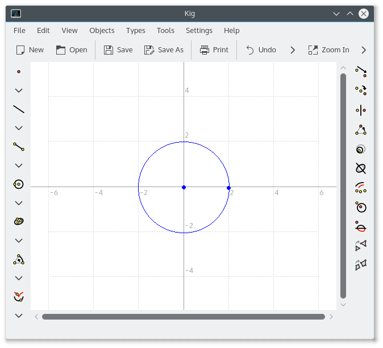
Task: Select the conic/ellipse tool icon
Action: (x=19, y=222)
